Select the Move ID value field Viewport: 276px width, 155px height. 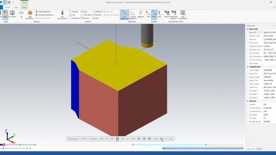pyautogui.click(x=270, y=33)
